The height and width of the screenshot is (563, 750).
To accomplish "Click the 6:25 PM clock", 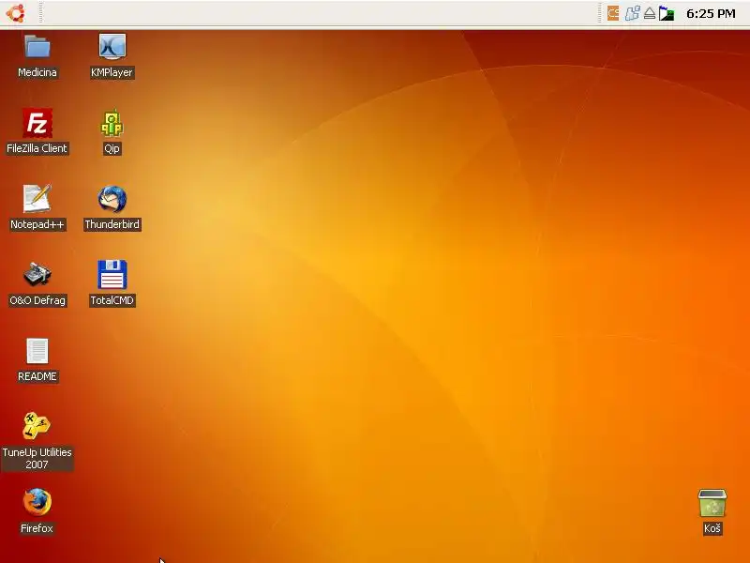I will click(711, 14).
